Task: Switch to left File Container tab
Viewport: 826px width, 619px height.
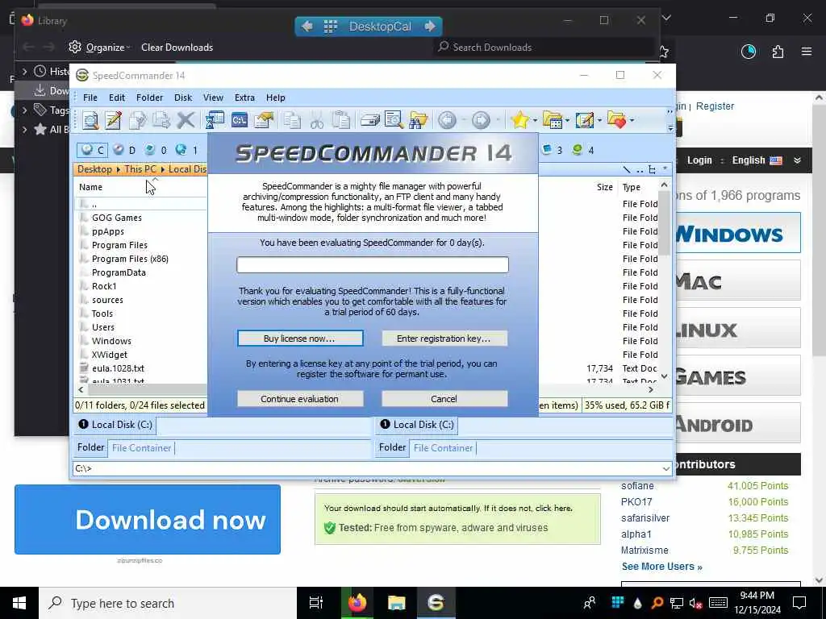Action: (142, 448)
